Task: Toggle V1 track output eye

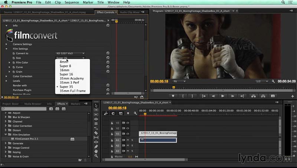Action: pos(128,134)
